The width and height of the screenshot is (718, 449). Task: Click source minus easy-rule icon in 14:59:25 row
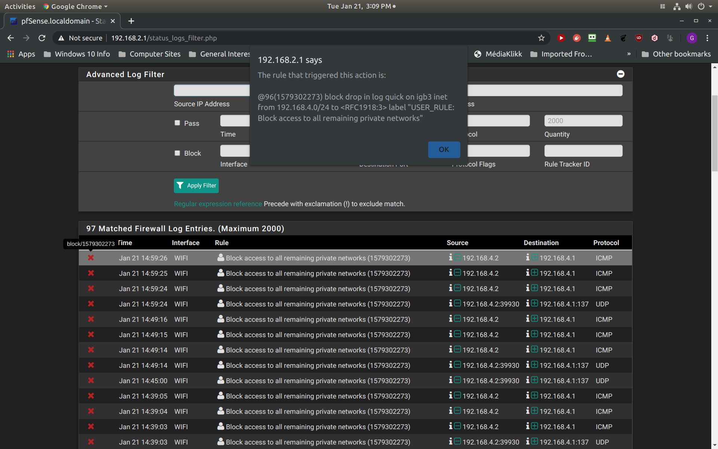457,273
